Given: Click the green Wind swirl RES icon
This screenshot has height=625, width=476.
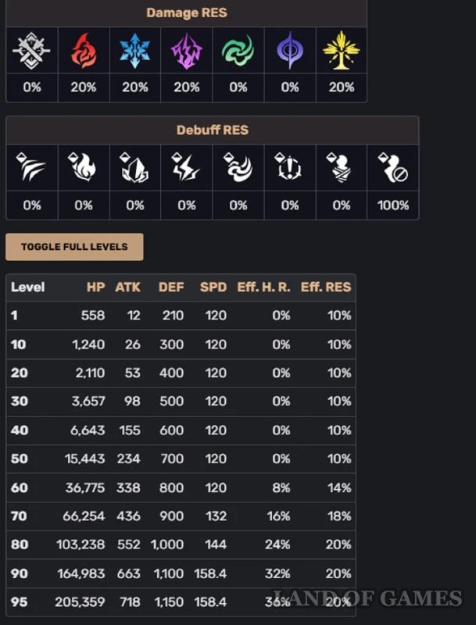Looking at the screenshot, I should (238, 51).
